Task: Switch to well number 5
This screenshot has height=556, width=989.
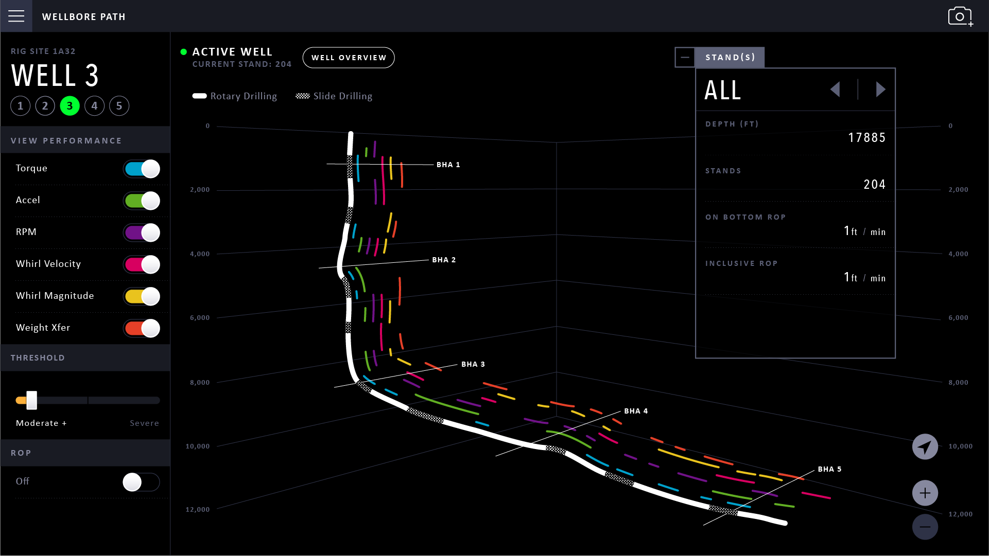Action: point(119,105)
